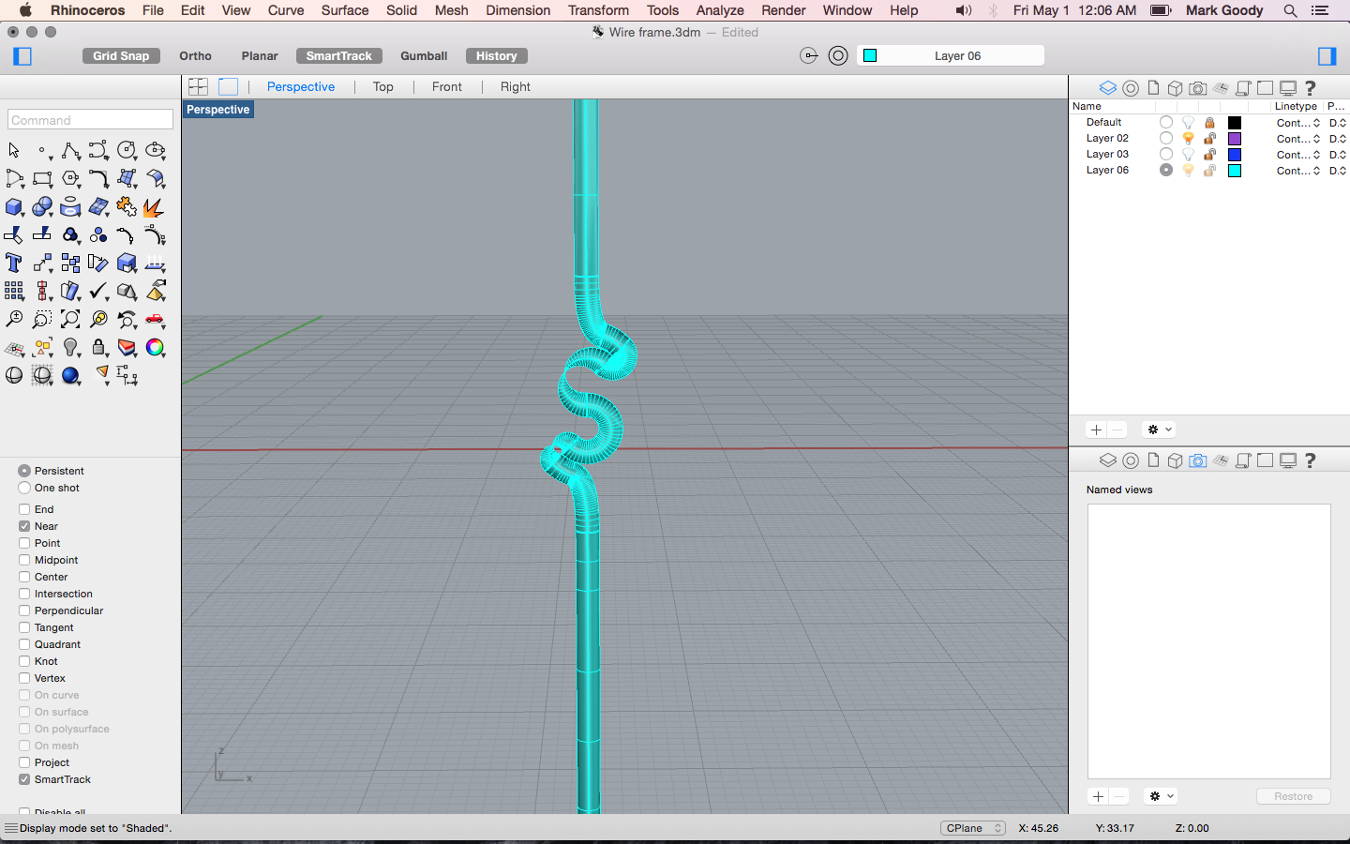Click the checkmark Check objects tool
Screen dimensions: 1350x844
98,292
